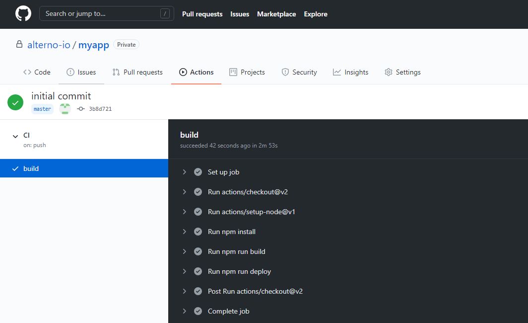Screen dimensions: 528x323
Task: Click the status check icon for Complete job
Action: pos(198,311)
